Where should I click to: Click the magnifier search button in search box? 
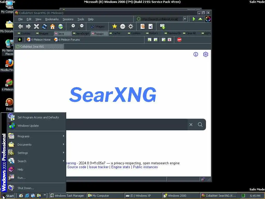tap(200, 125)
